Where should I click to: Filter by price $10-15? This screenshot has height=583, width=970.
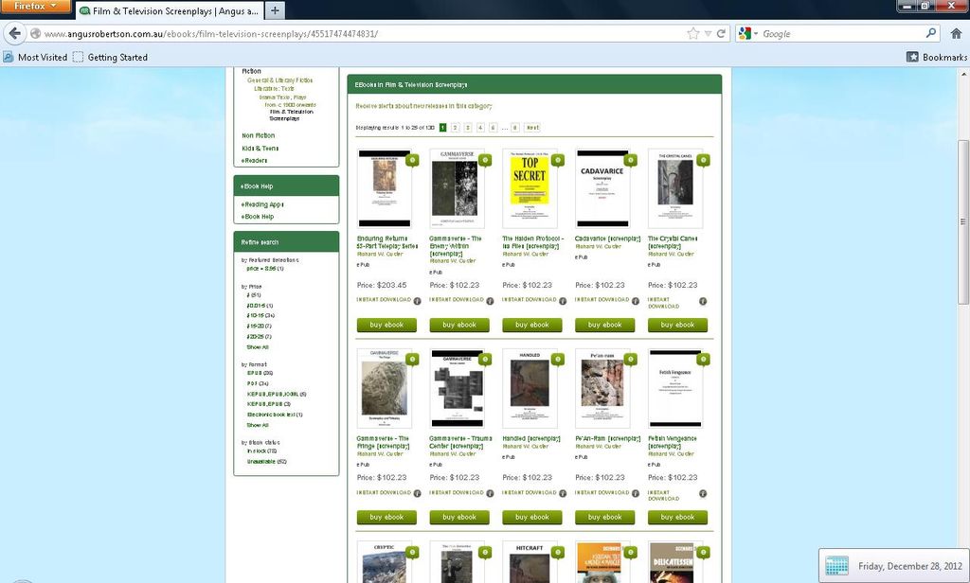[260, 316]
